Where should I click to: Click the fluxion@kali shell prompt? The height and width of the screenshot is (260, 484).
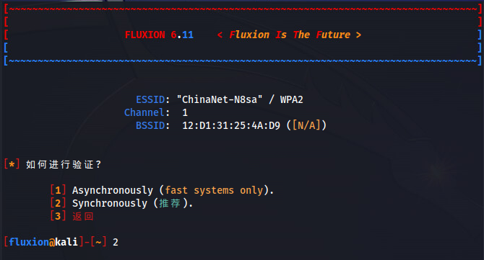pos(43,242)
